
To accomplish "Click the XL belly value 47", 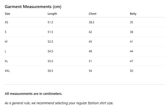I will point(132,61).
